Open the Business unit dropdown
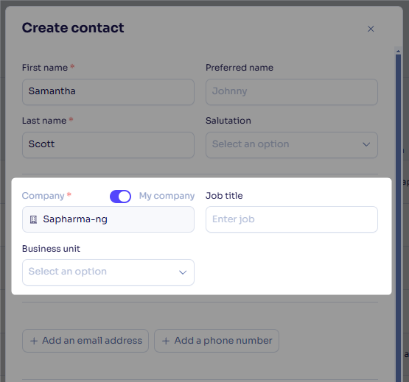The height and width of the screenshot is (382, 409). 108,272
